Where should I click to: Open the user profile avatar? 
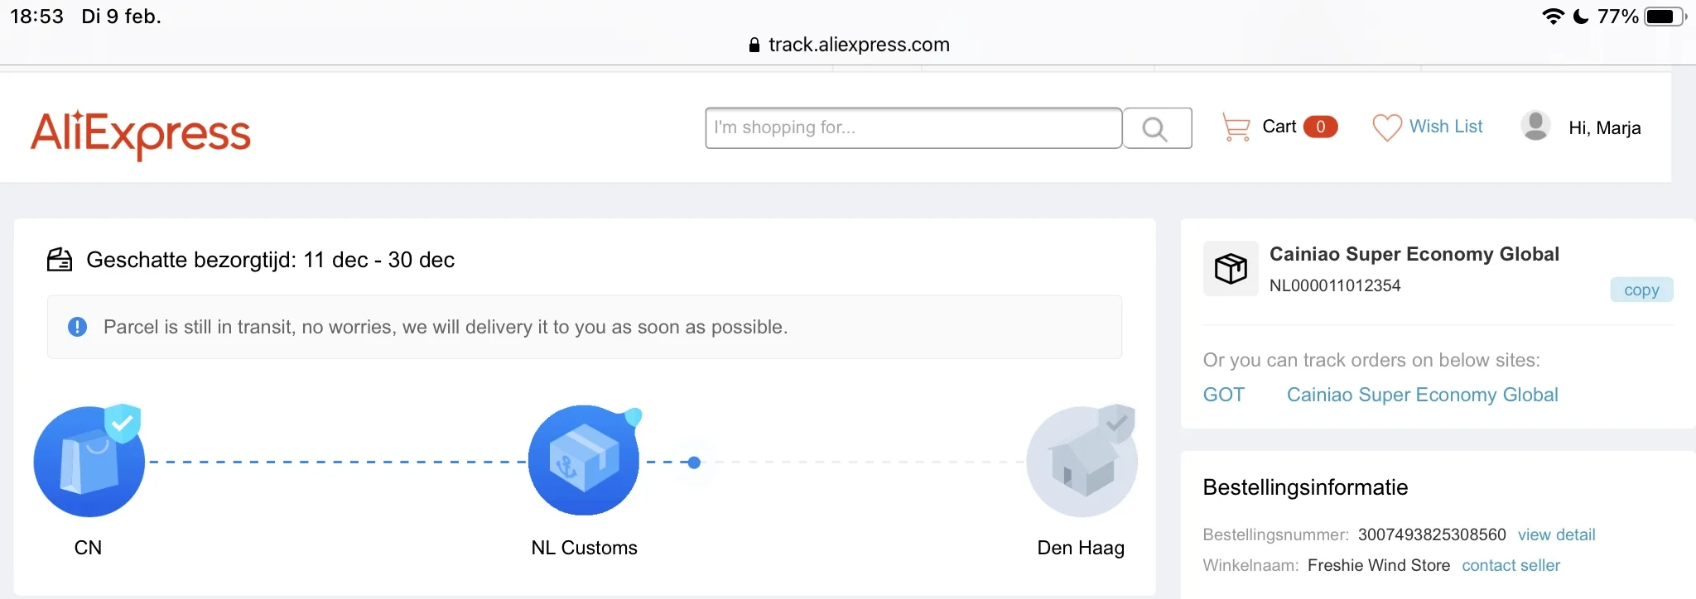point(1535,127)
